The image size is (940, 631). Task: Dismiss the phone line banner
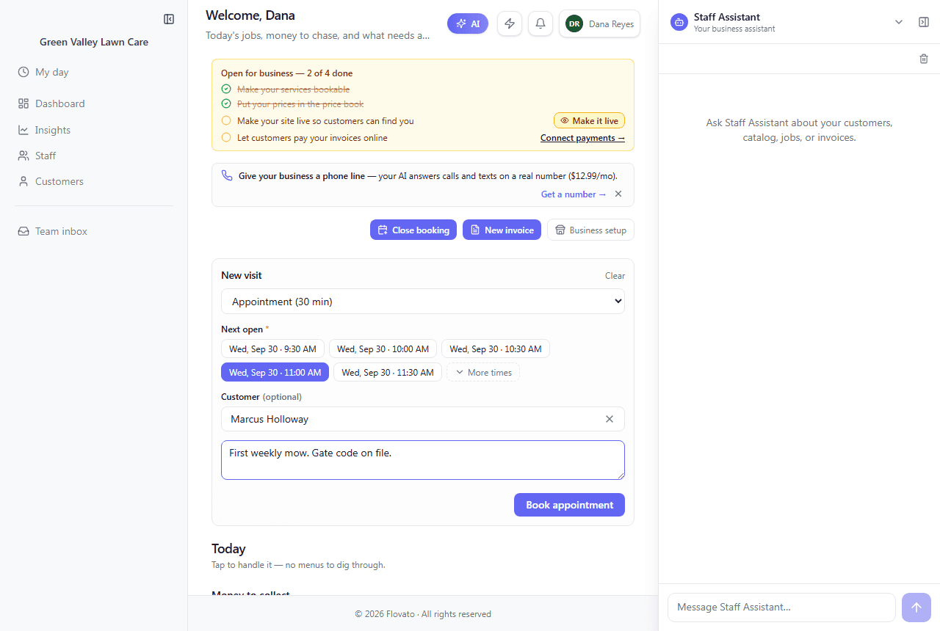click(x=618, y=194)
